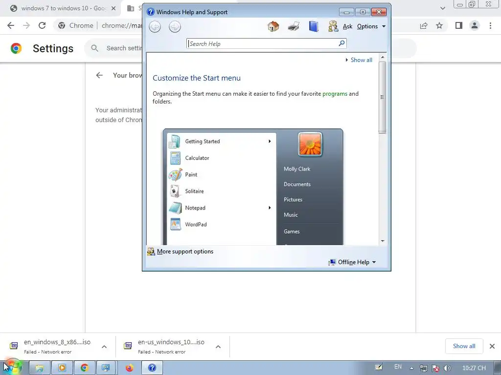Open the Options dropdown in Help
Image resolution: width=501 pixels, height=375 pixels.
pyautogui.click(x=371, y=26)
